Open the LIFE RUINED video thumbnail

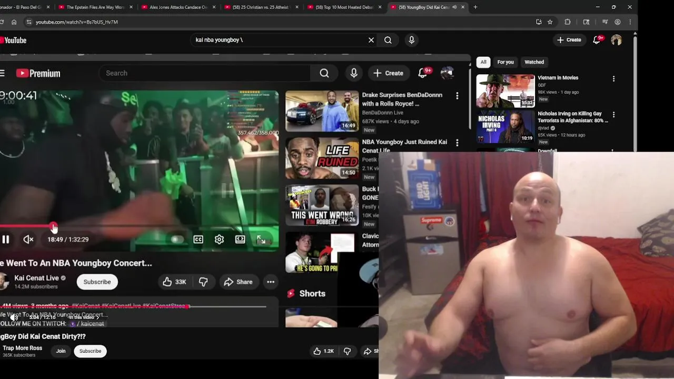(322, 158)
